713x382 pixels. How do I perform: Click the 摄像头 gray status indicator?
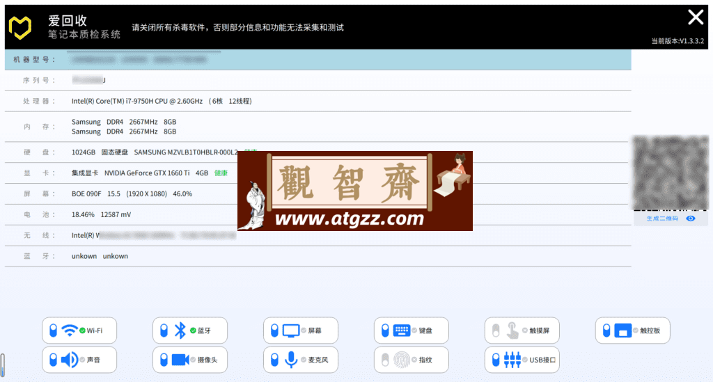(194, 360)
